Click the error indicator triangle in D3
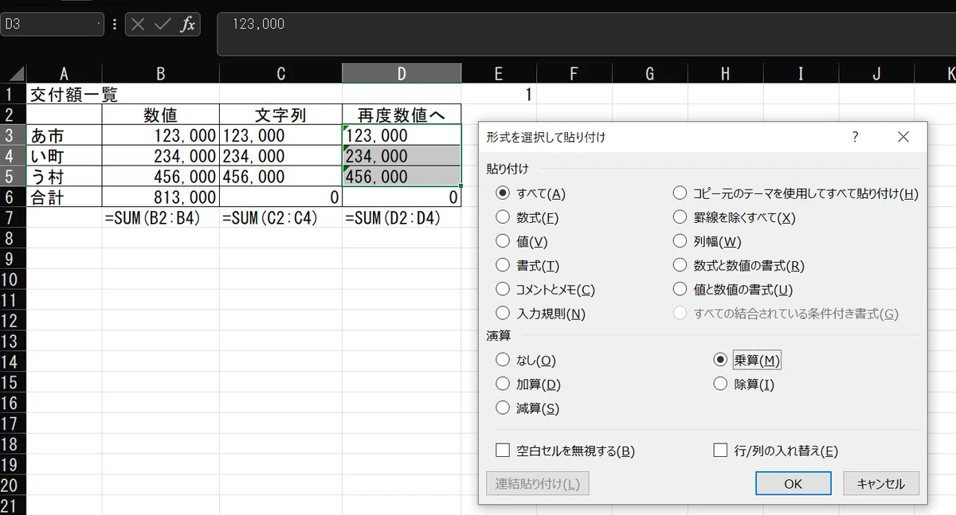The height and width of the screenshot is (515, 956). point(346,128)
